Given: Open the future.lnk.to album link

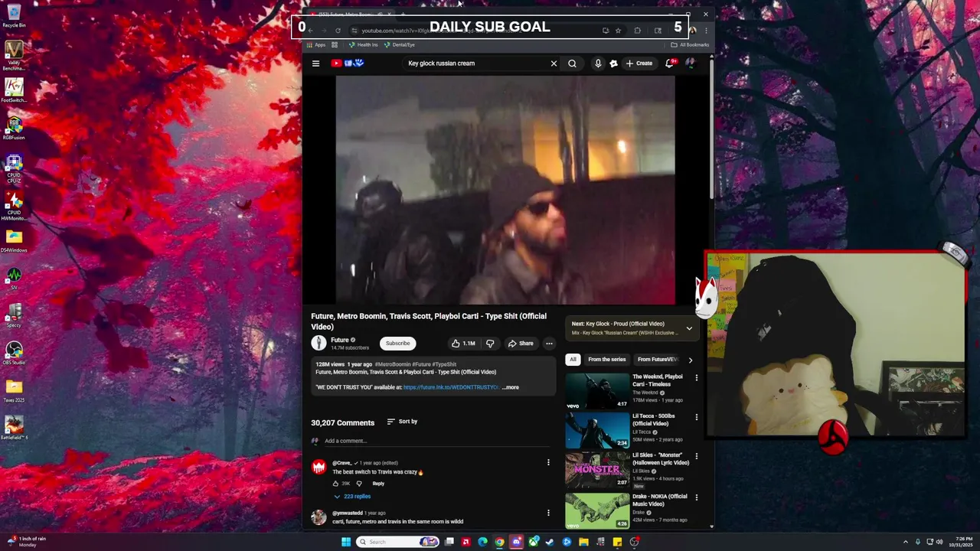Looking at the screenshot, I should point(451,387).
